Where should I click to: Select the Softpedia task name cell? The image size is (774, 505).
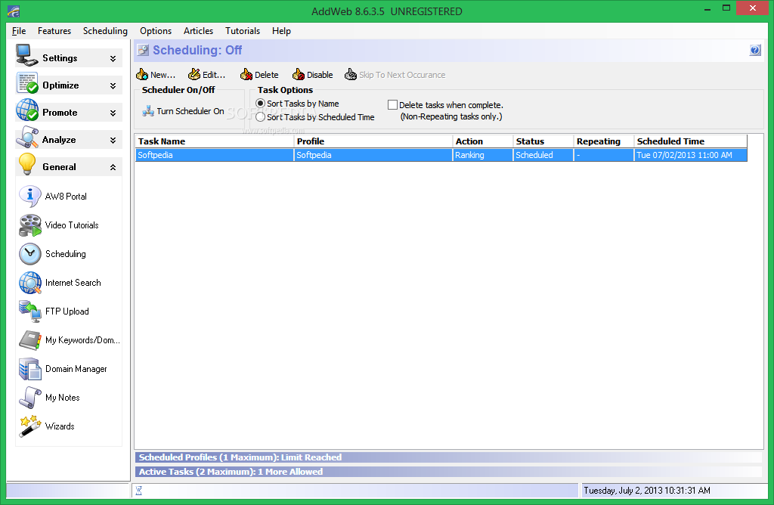[215, 155]
